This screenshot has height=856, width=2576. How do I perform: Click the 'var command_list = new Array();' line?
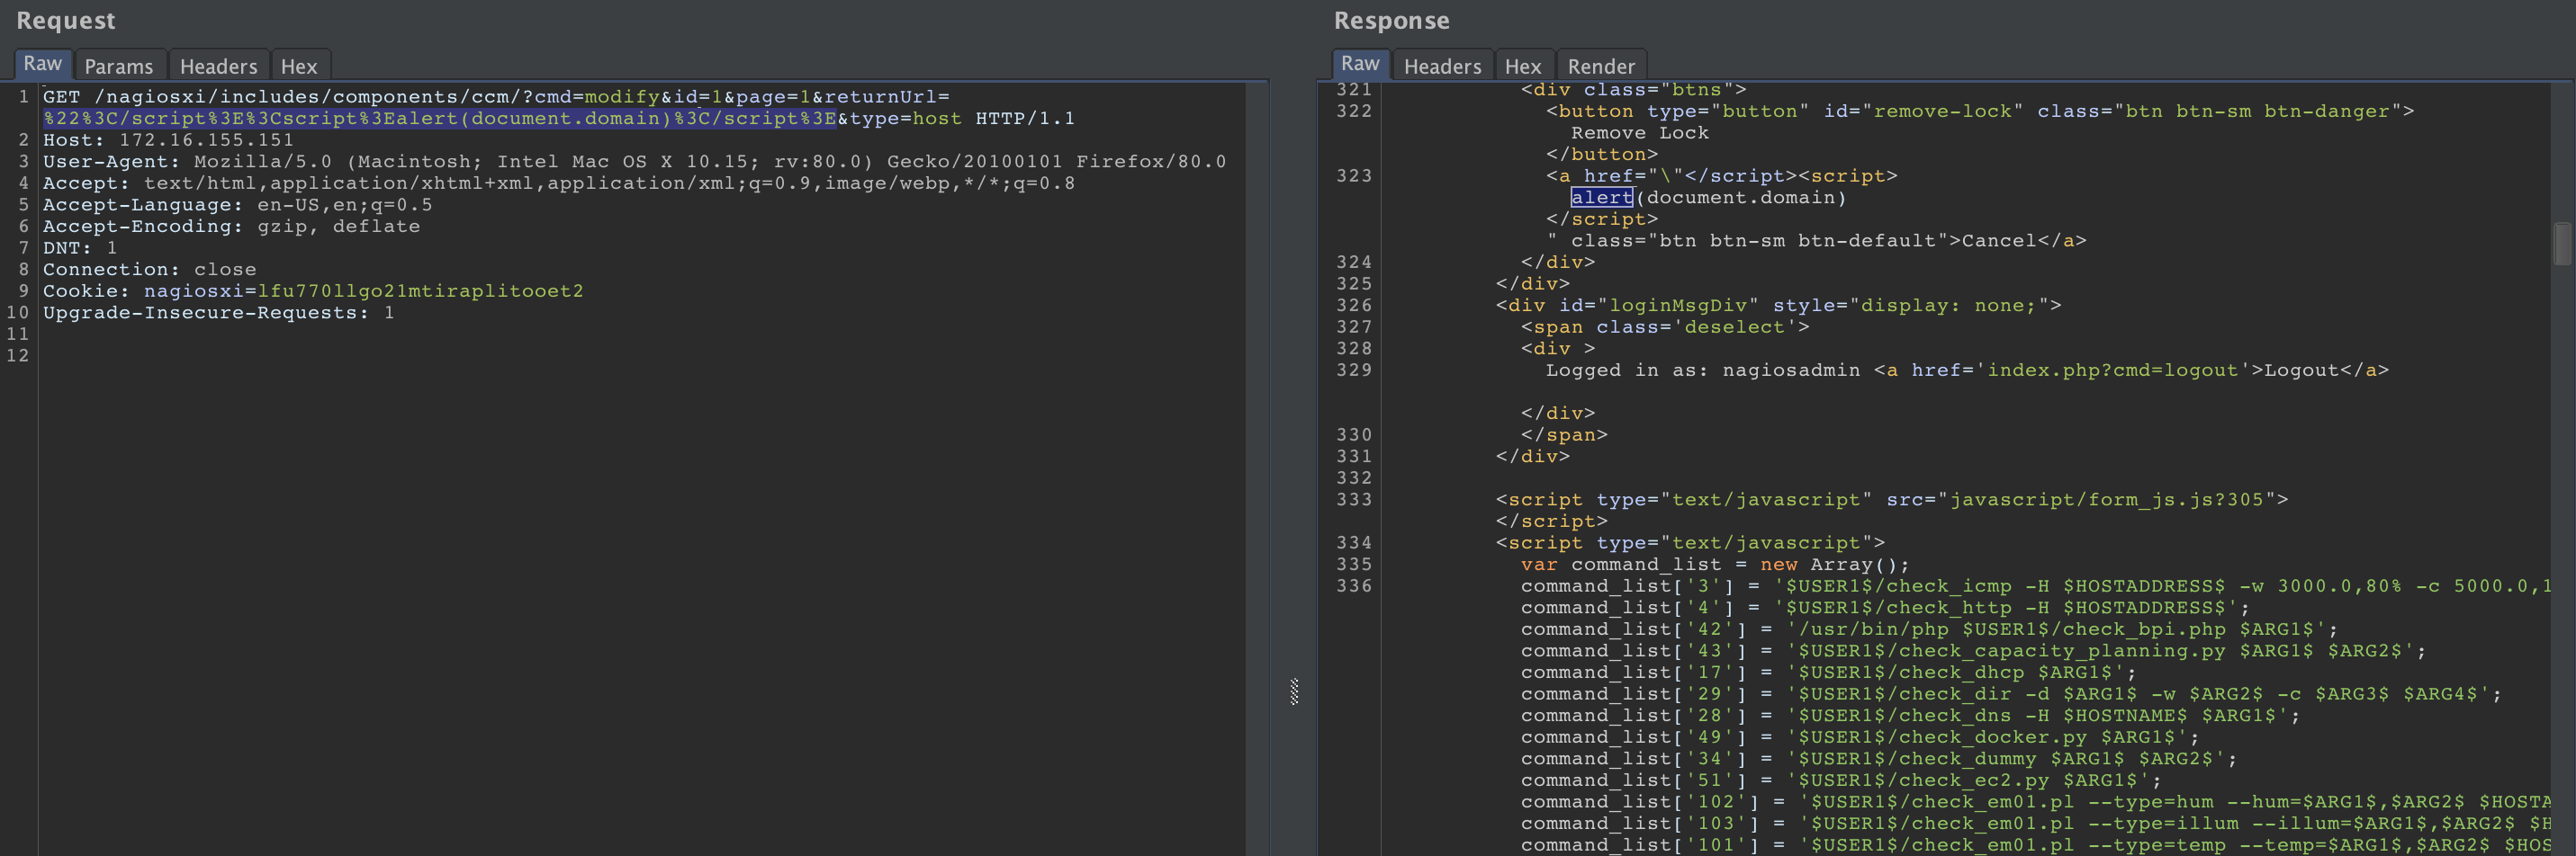(1715, 566)
